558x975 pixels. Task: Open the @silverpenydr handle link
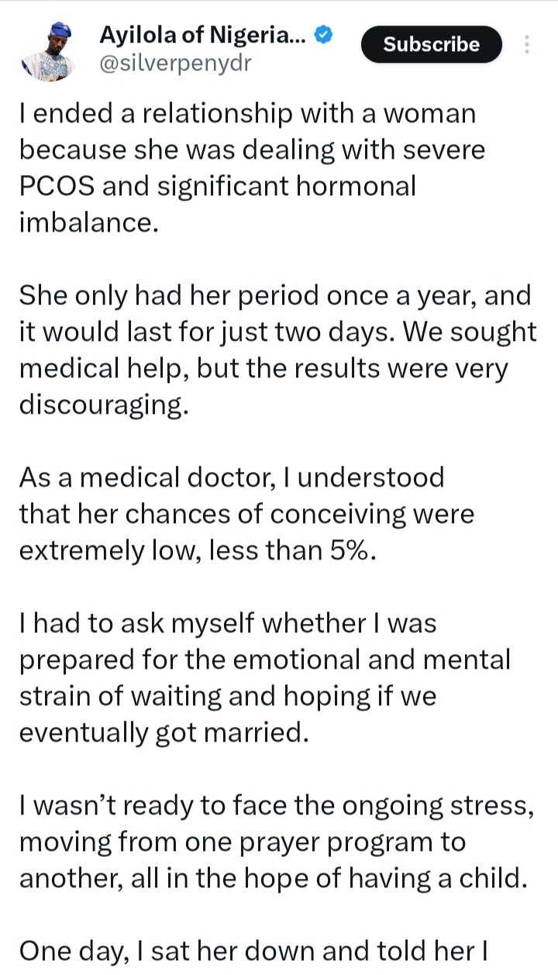coord(175,63)
